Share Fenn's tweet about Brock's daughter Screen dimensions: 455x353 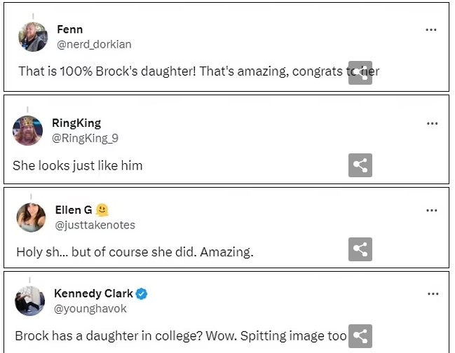point(360,73)
